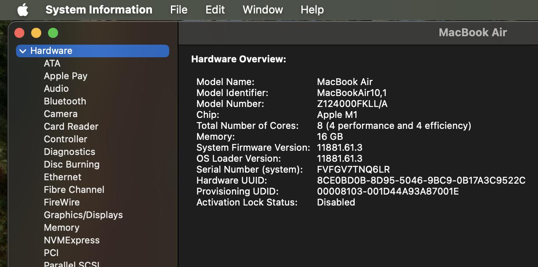Viewport: 538px width, 267px height.
Task: Click the Activation Lock Status label
Action: [x=247, y=203]
